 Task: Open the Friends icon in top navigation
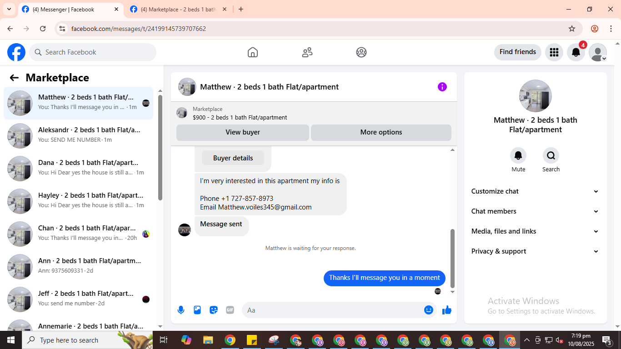point(307,52)
